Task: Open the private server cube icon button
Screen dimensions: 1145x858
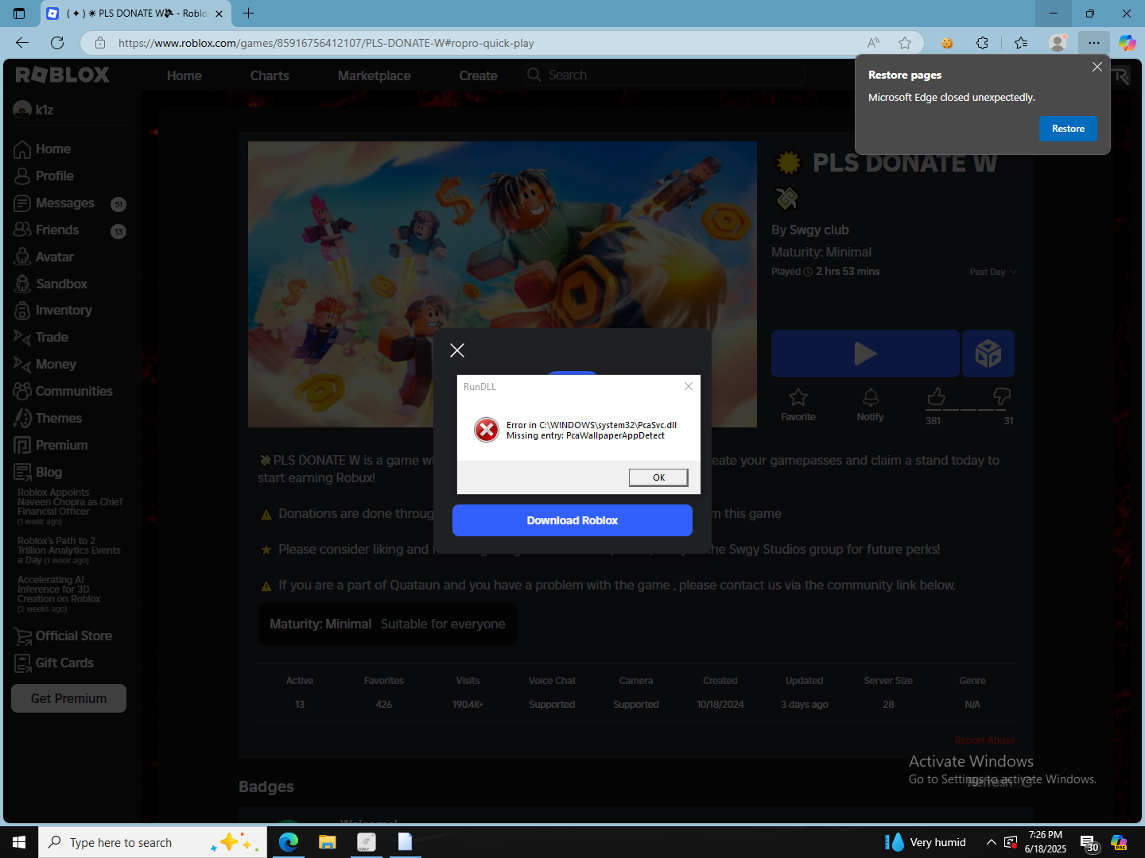Action: coord(988,354)
